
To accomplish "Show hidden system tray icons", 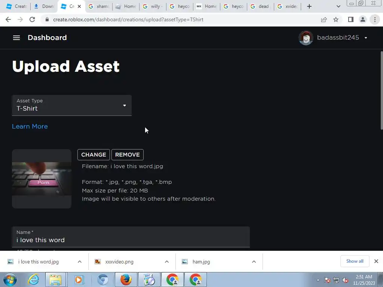I will (x=318, y=280).
